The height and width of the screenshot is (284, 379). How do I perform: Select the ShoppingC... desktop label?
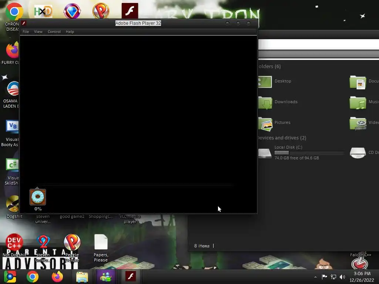[101, 216]
